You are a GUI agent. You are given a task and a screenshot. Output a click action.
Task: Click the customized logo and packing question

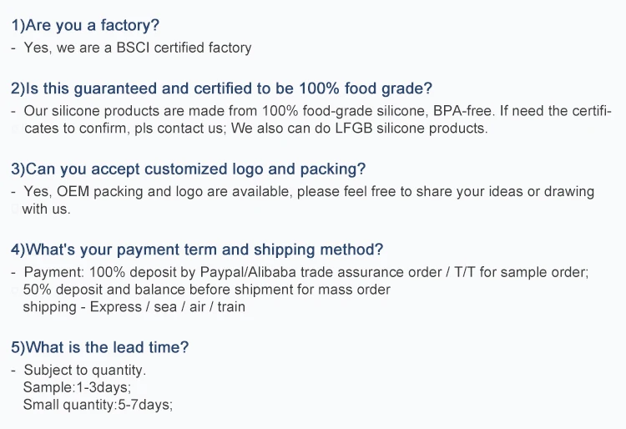click(188, 169)
